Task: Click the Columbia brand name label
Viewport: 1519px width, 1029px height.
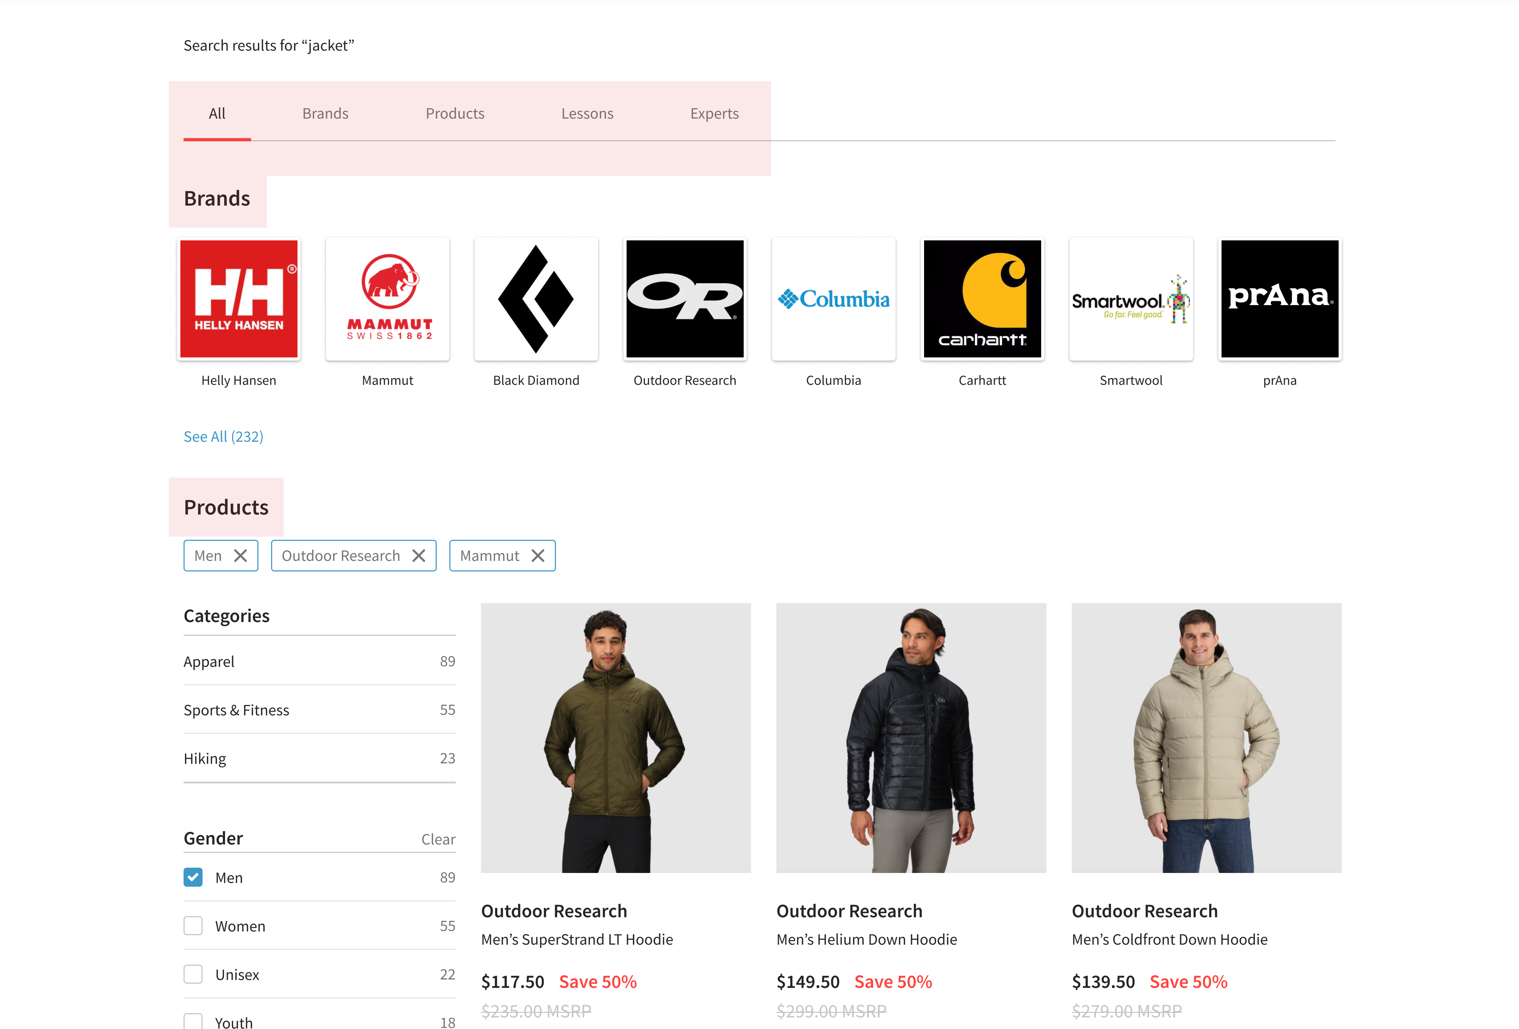Action: [833, 380]
